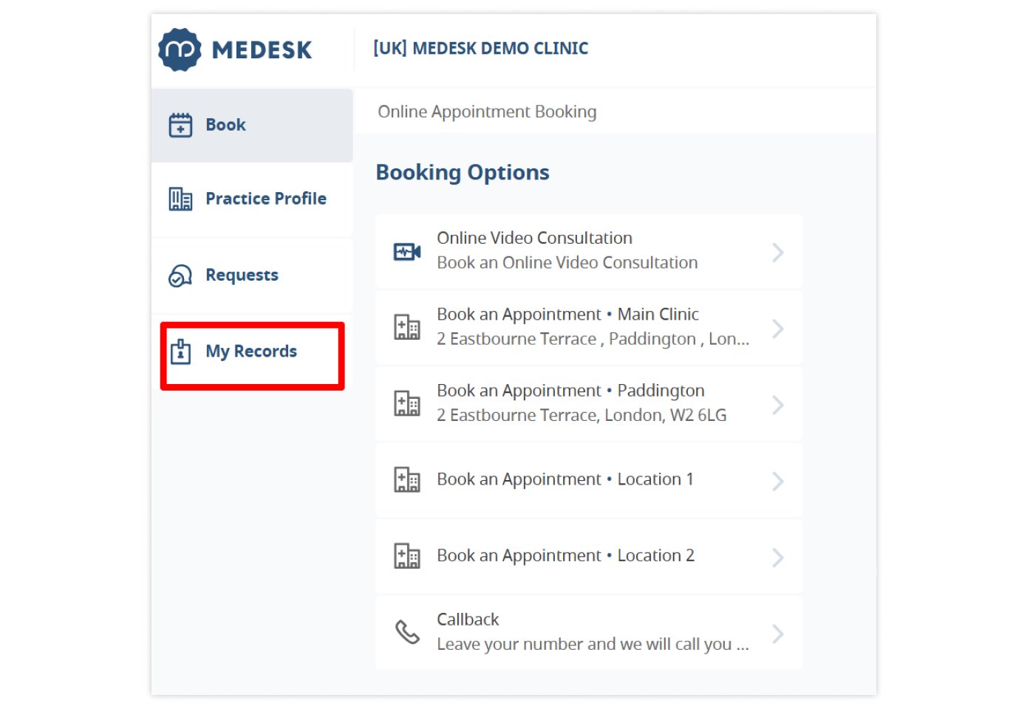Click the phone icon beside Callback
This screenshot has height=709, width=1027.
coord(407,632)
